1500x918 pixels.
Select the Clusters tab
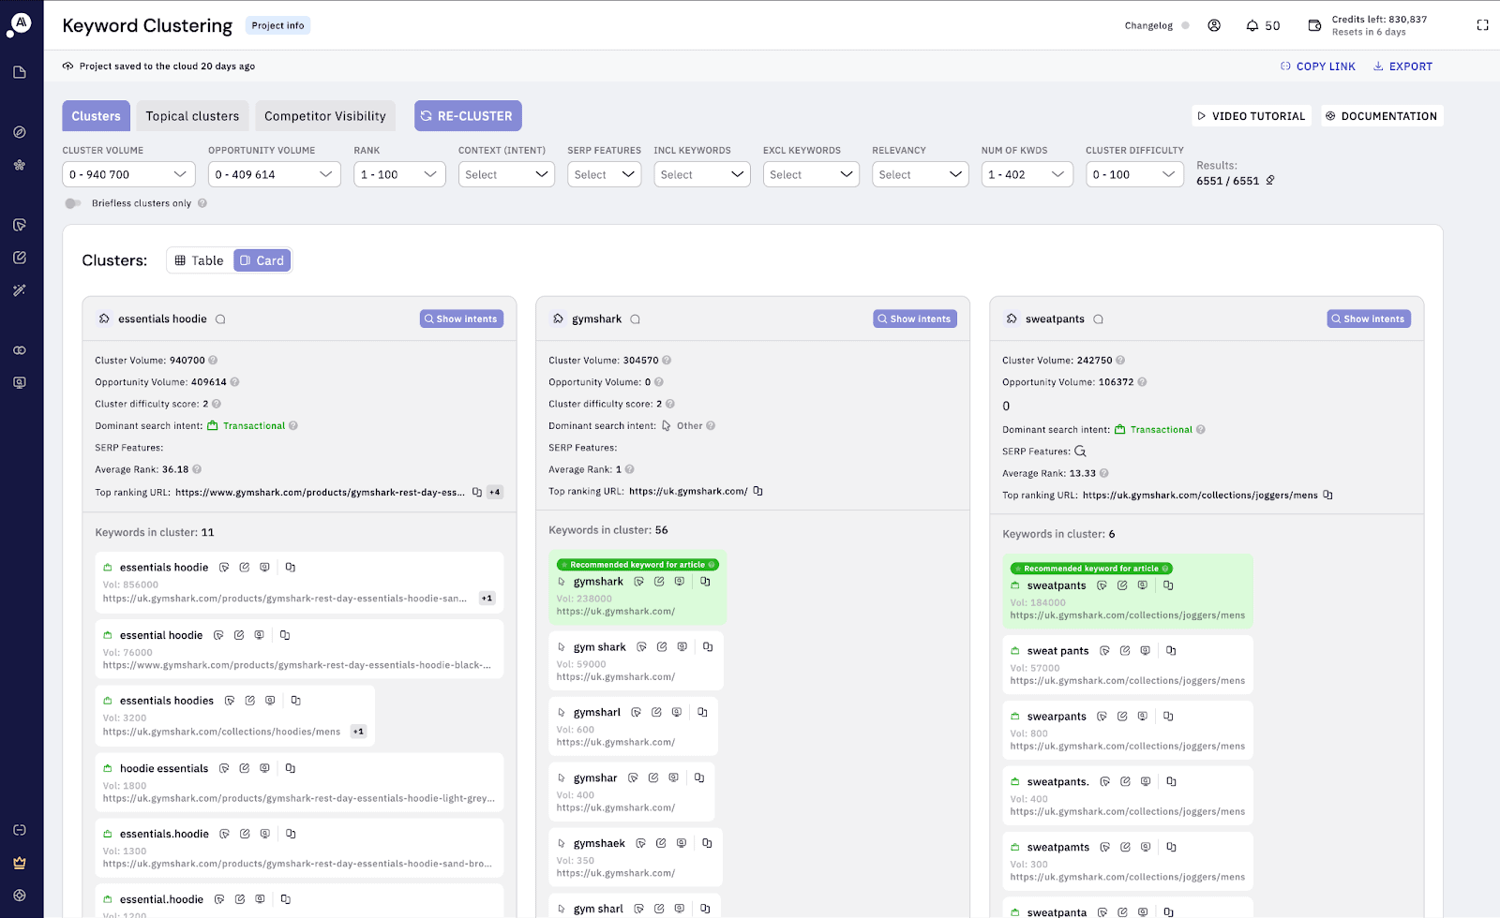point(96,116)
